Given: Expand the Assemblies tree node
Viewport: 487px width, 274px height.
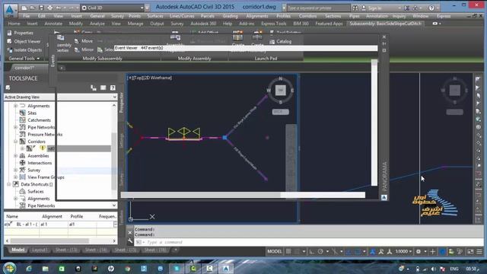Looking at the screenshot, I should (x=15, y=155).
